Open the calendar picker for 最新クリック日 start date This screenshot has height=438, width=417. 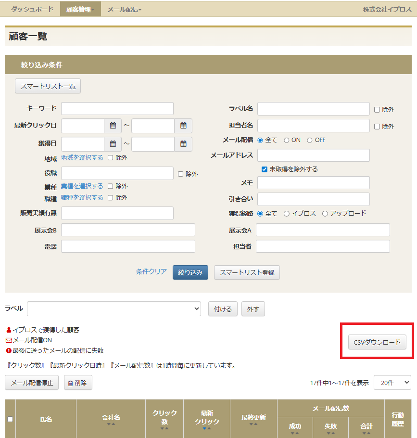(114, 126)
